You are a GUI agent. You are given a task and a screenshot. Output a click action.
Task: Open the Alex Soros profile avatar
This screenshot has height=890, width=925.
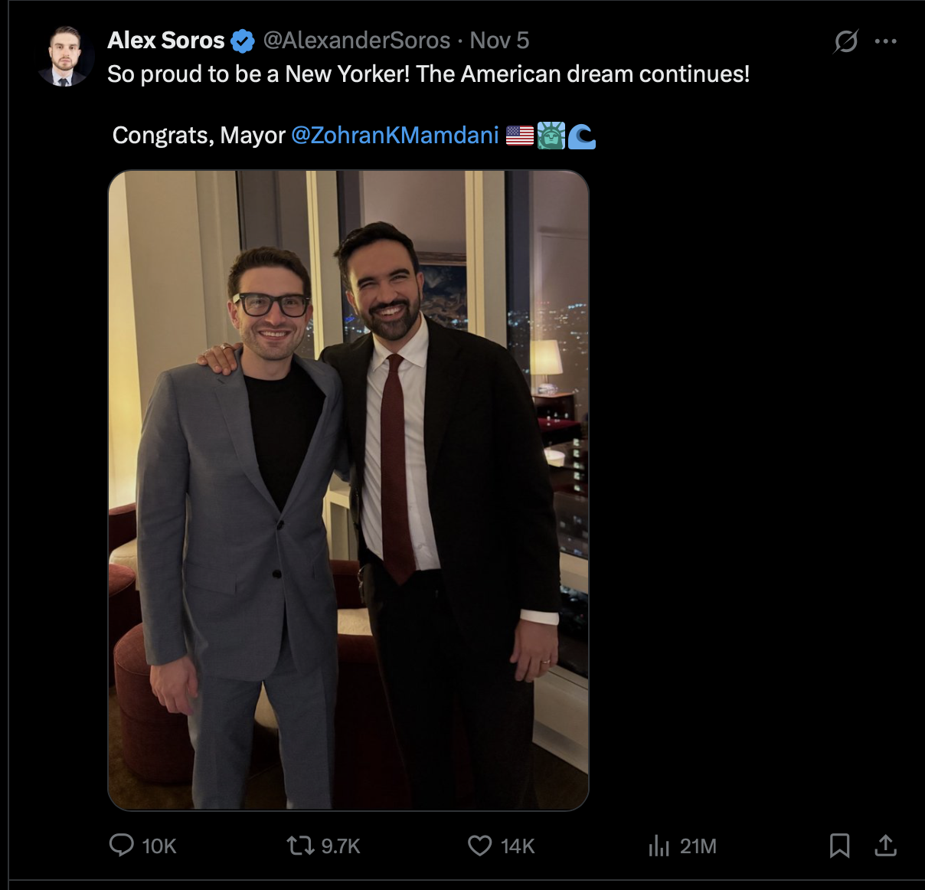64,57
